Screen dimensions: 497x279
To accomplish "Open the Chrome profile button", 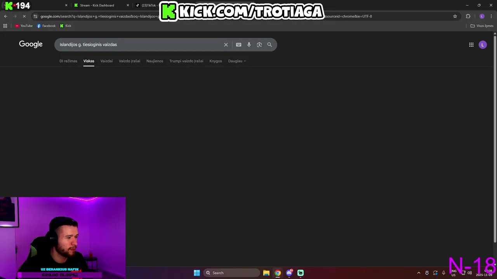I will tap(482, 16).
